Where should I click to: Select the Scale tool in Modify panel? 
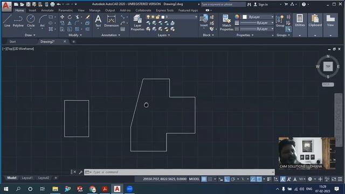click(70, 29)
